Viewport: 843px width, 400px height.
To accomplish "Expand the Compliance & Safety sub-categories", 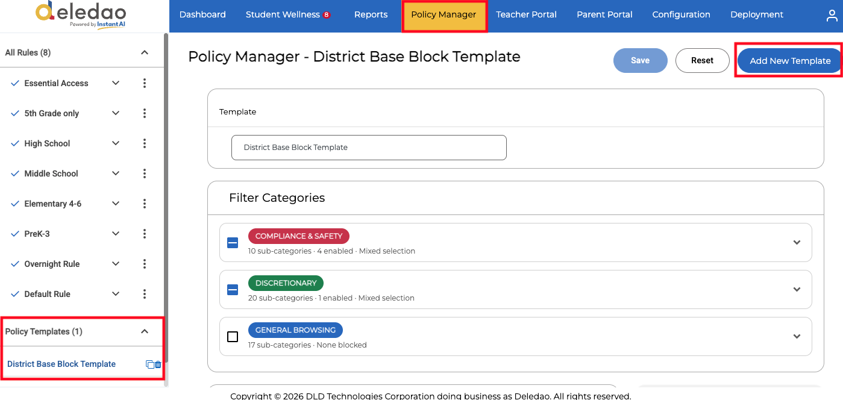I will pos(797,242).
